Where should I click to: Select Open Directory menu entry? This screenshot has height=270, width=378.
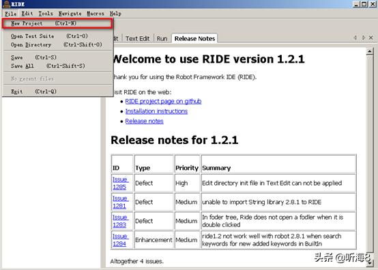click(x=57, y=45)
